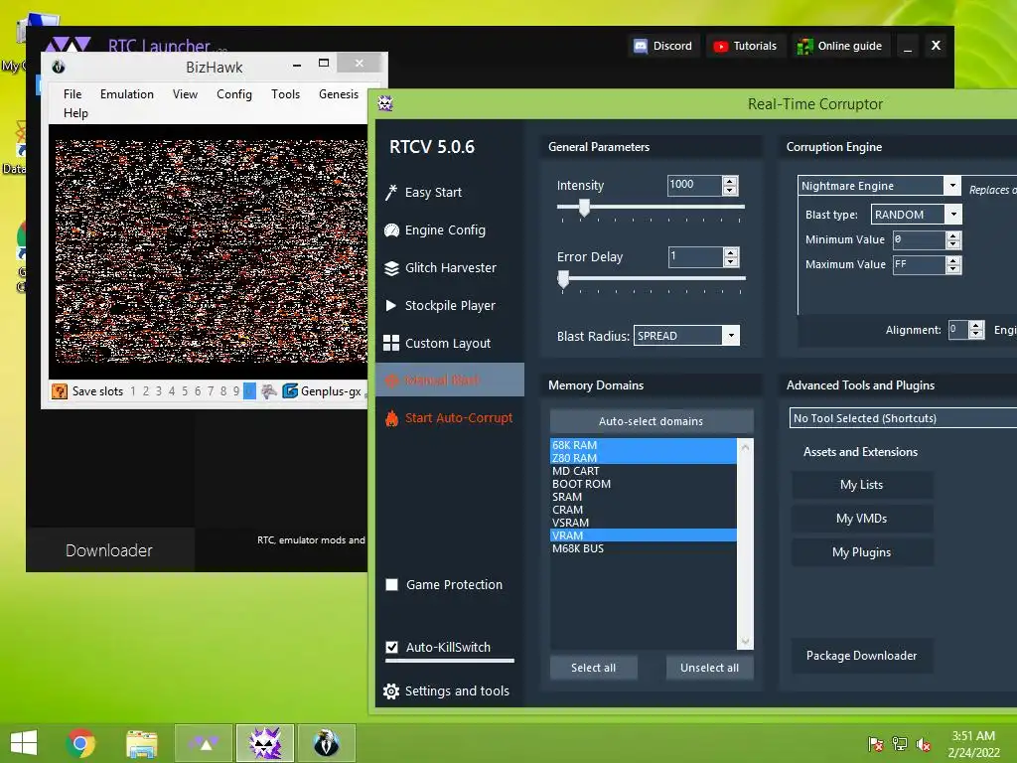Open BizHawk View menu

[185, 94]
